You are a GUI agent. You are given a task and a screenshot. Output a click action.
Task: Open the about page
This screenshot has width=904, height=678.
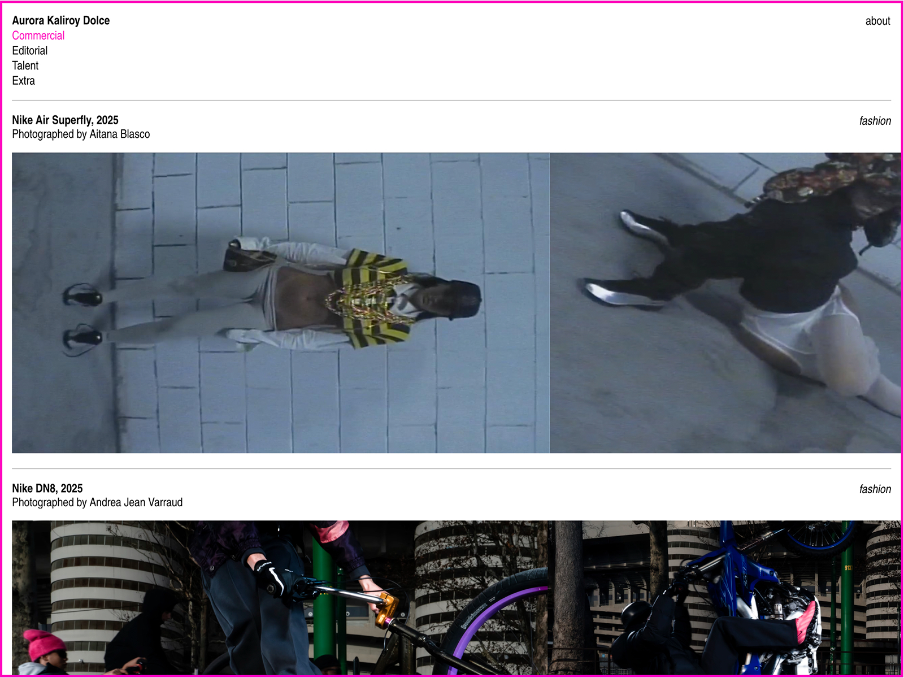[x=878, y=21]
